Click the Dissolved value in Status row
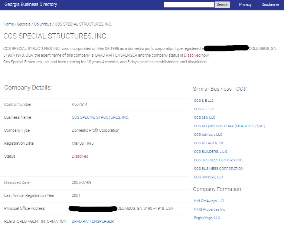This screenshot has height=225, width=284. (x=80, y=156)
